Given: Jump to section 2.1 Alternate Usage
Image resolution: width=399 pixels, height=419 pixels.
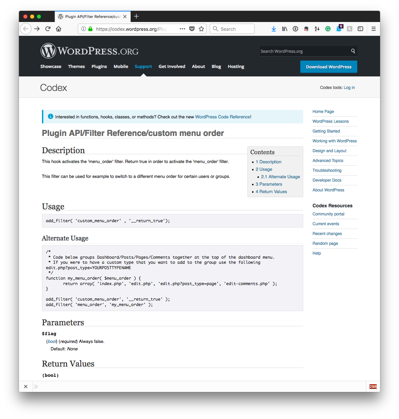Looking at the screenshot, I should (281, 177).
